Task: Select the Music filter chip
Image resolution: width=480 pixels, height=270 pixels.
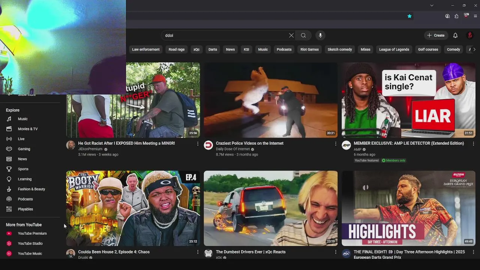Action: coord(263,49)
